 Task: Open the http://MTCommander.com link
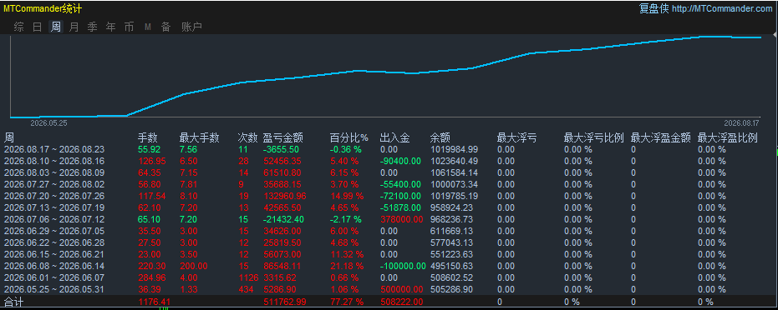[722, 9]
